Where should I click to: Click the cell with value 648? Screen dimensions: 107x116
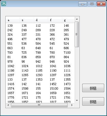point(38,48)
